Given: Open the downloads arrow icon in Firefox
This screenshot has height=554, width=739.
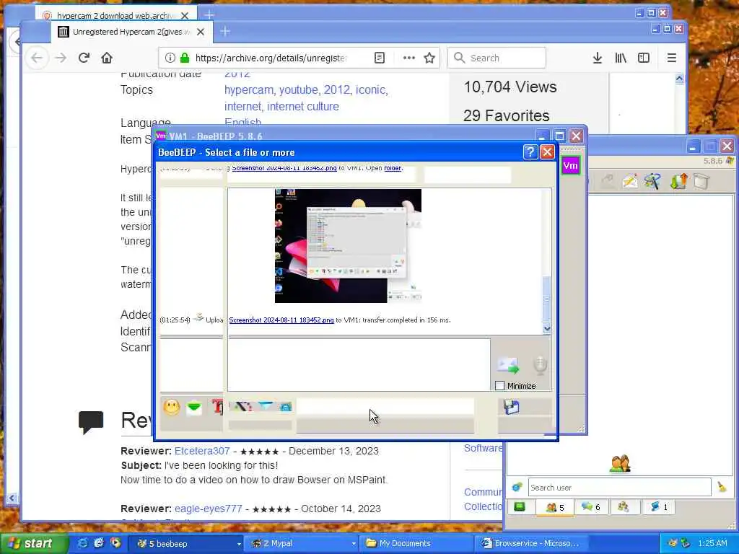Looking at the screenshot, I should [x=597, y=58].
